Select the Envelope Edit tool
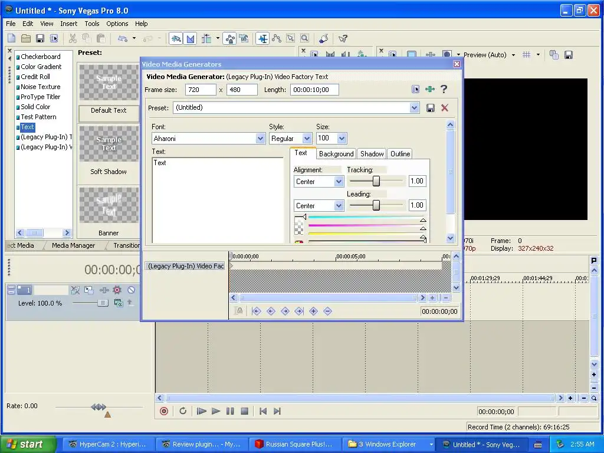 click(x=277, y=38)
